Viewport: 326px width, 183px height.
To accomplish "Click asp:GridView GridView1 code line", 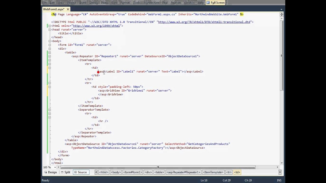I will 135,90.
